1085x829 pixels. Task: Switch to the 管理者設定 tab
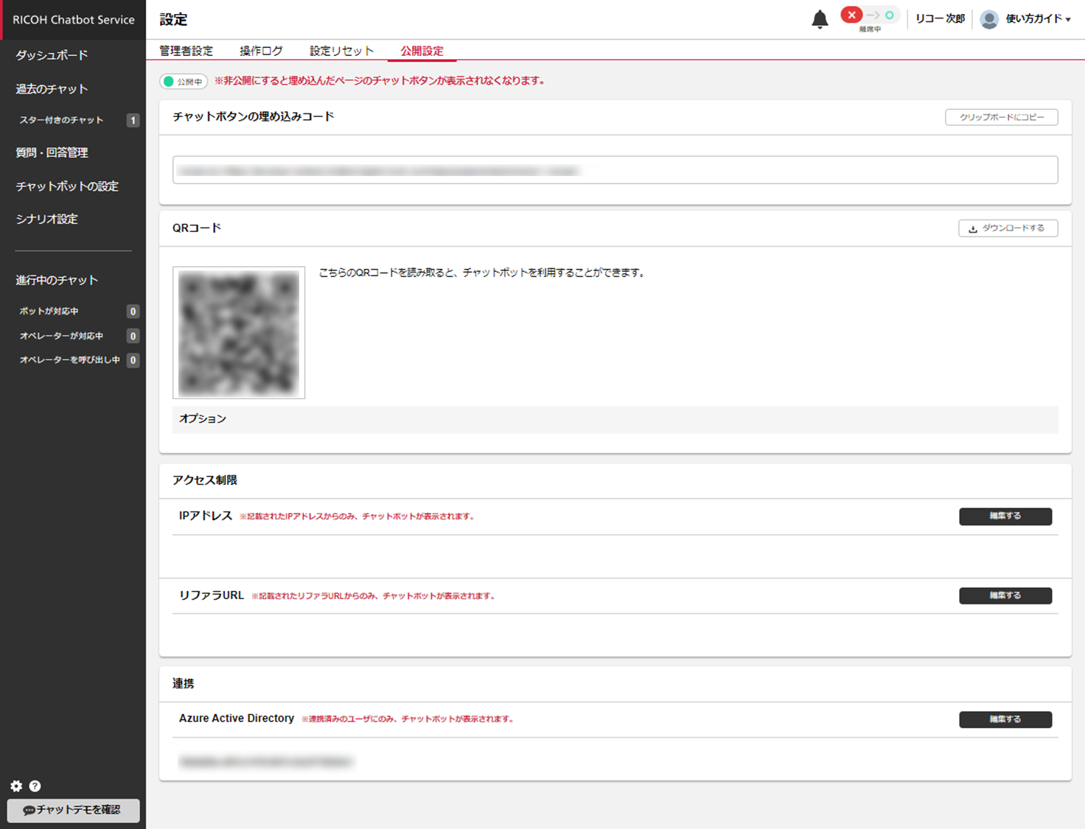point(186,51)
